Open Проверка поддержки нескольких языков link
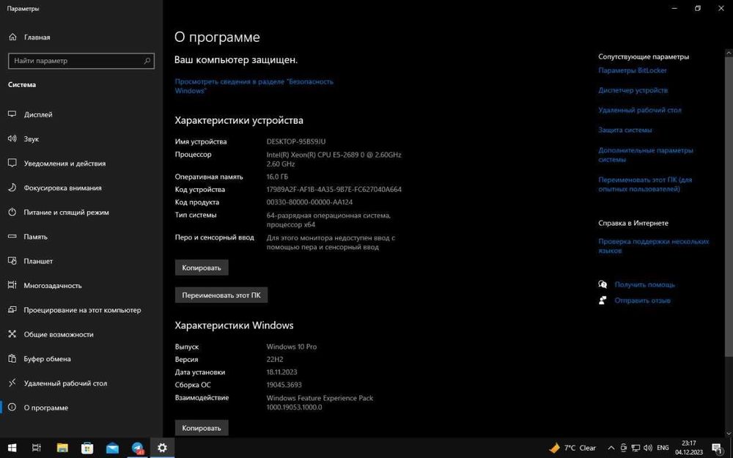Image resolution: width=733 pixels, height=458 pixels. tap(654, 245)
